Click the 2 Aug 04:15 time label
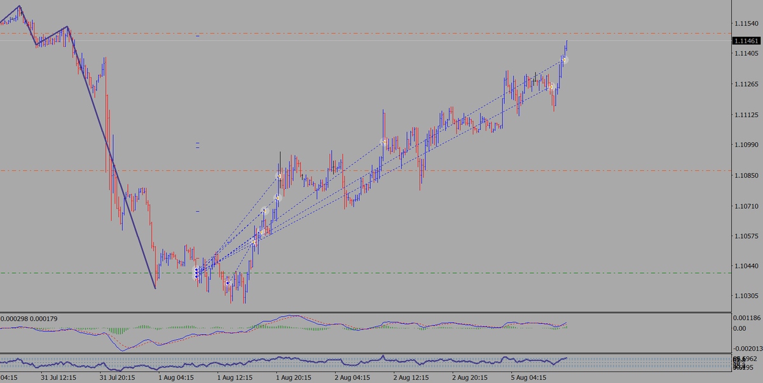This screenshot has width=763, height=383. tap(354, 377)
